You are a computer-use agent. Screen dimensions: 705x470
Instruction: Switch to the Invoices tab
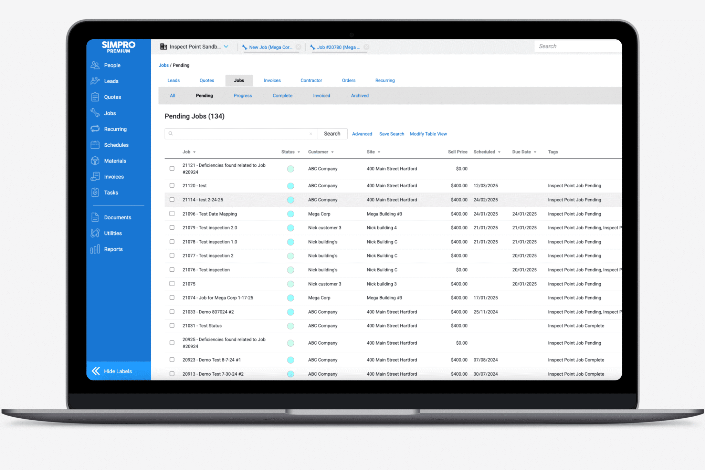272,81
